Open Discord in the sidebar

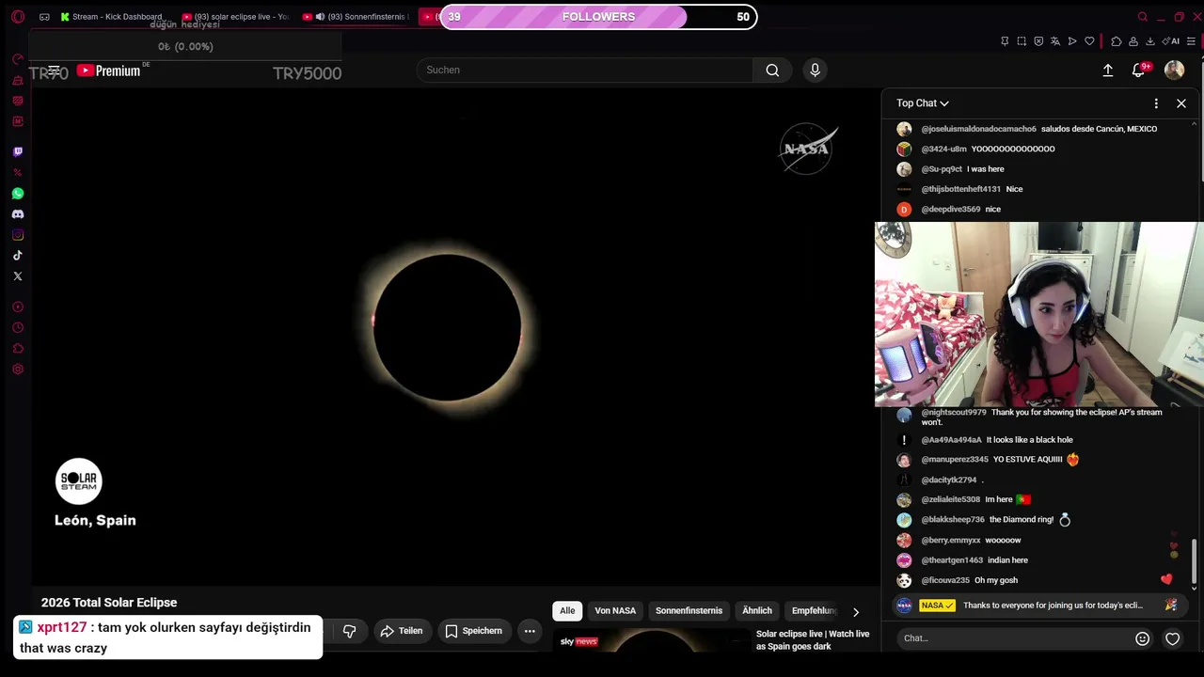[x=18, y=214]
